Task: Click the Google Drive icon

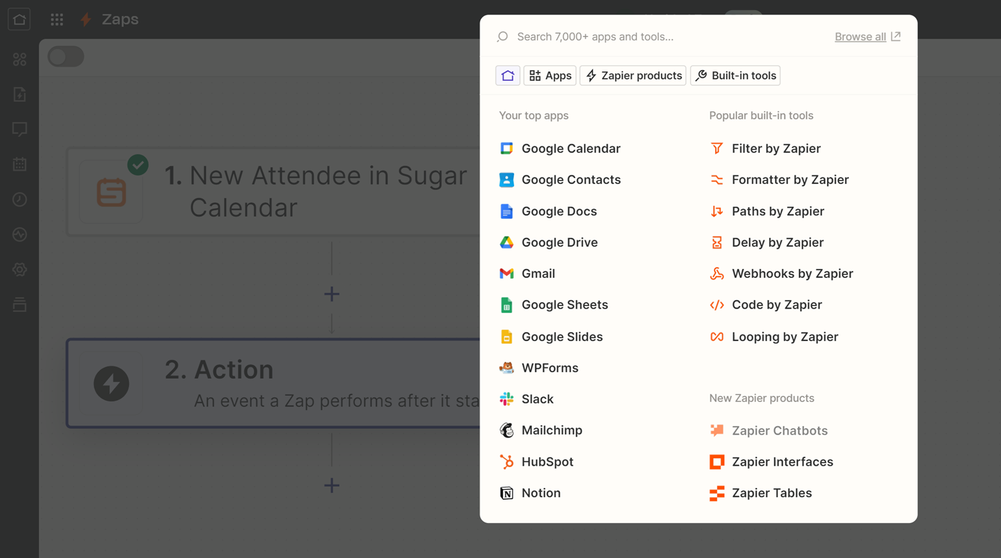Action: pos(506,242)
